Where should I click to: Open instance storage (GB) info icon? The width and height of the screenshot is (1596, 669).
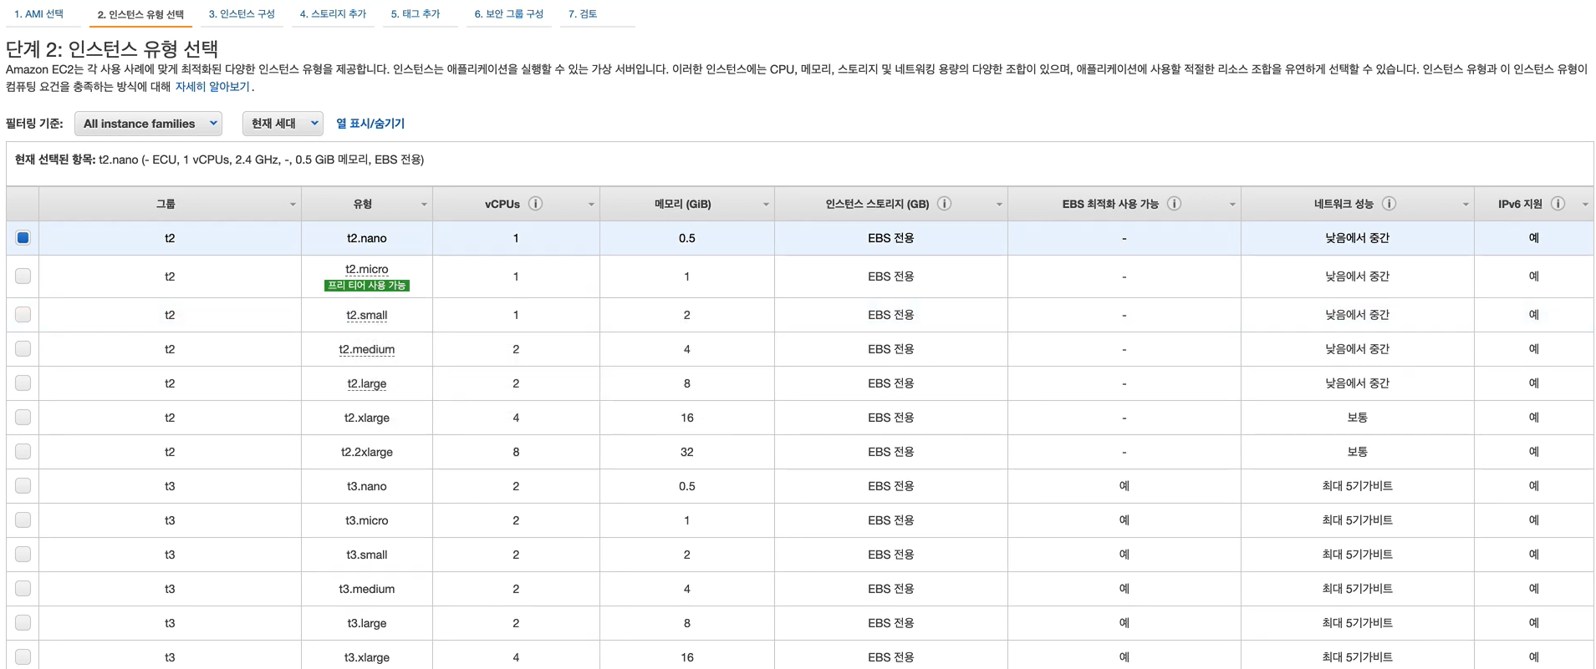(945, 204)
